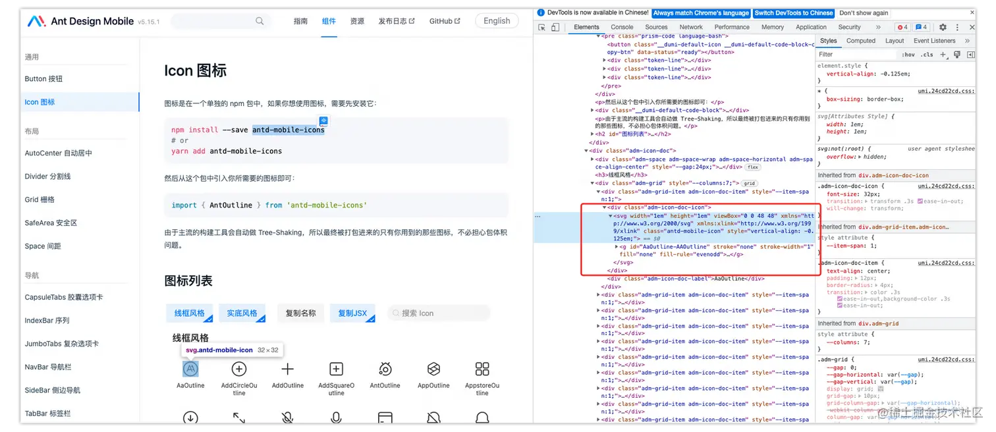Open the GitHub link in the header

(x=445, y=21)
